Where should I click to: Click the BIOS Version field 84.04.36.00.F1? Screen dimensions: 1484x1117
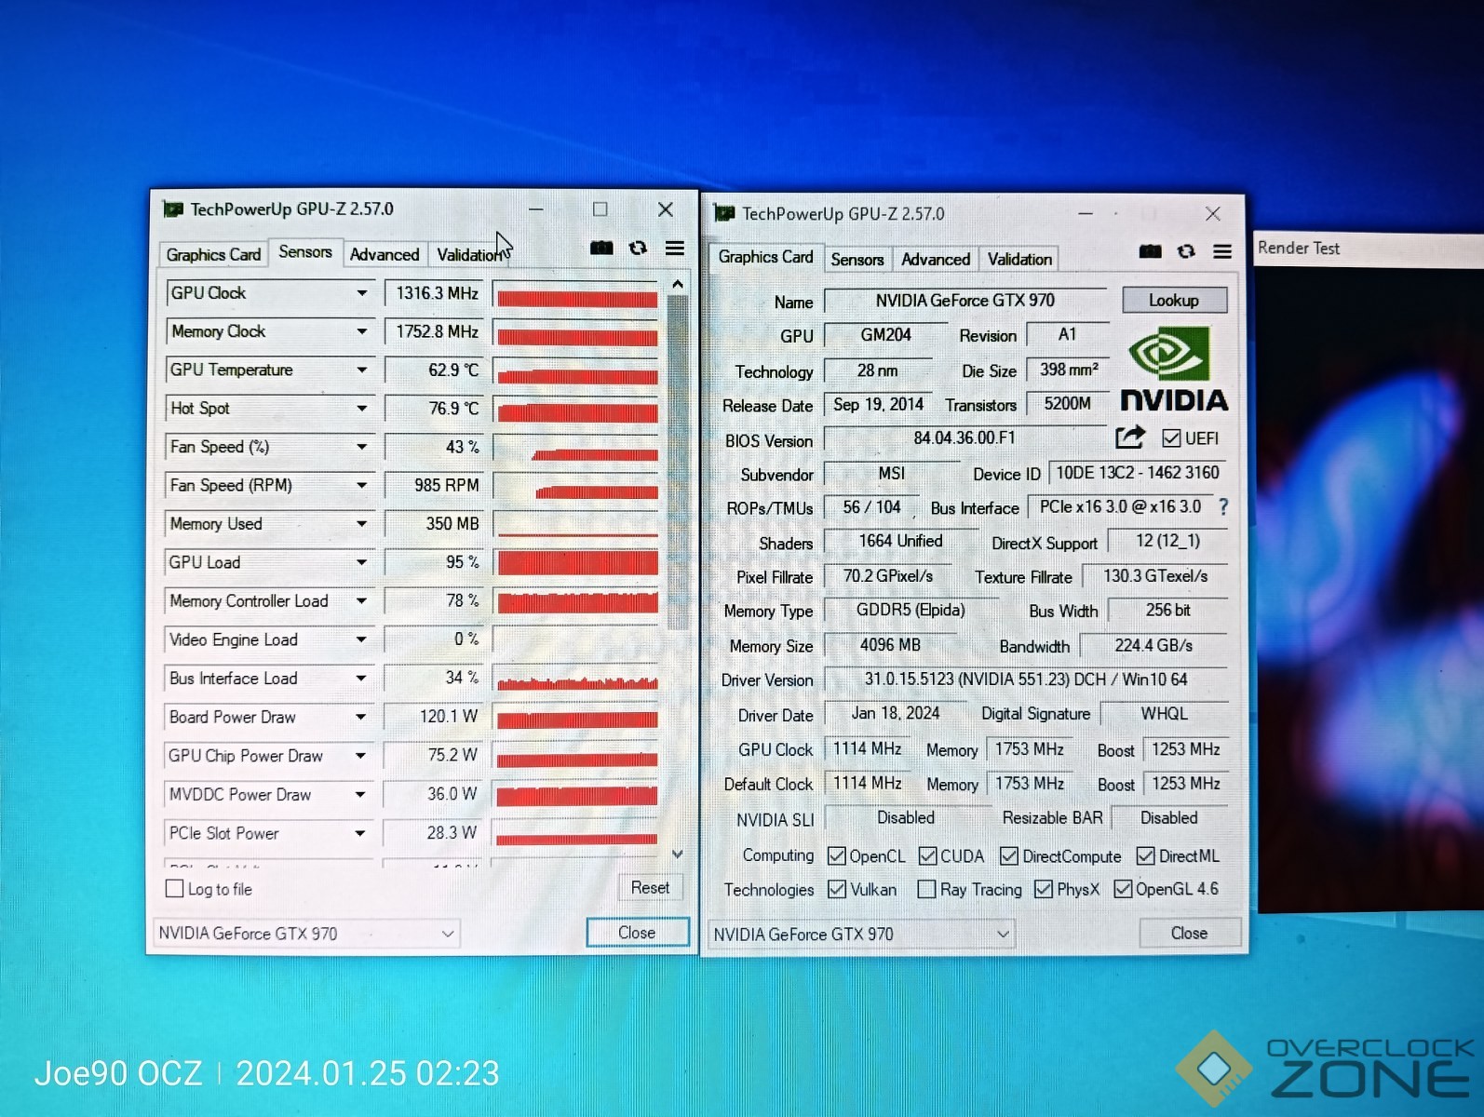click(965, 437)
